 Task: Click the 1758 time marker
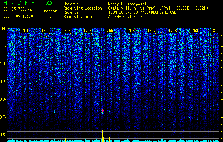[173, 31]
